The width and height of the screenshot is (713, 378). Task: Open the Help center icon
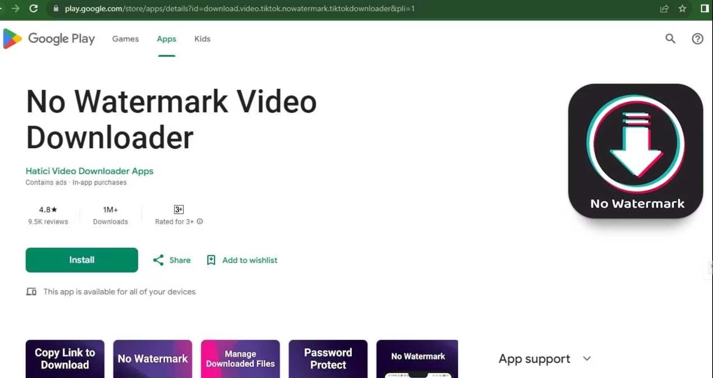697,39
